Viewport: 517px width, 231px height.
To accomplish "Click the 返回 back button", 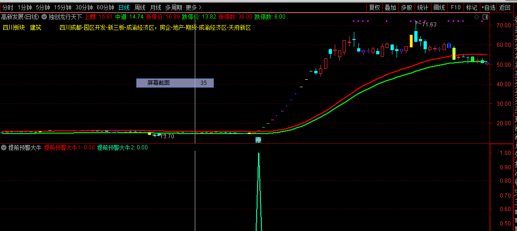I will [505, 7].
